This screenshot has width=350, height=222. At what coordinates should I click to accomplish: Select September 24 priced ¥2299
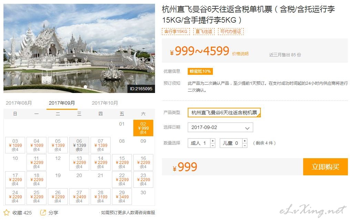pyautogui.click(x=15, y=197)
